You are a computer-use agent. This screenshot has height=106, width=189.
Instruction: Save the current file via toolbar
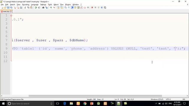click(x=8, y=8)
